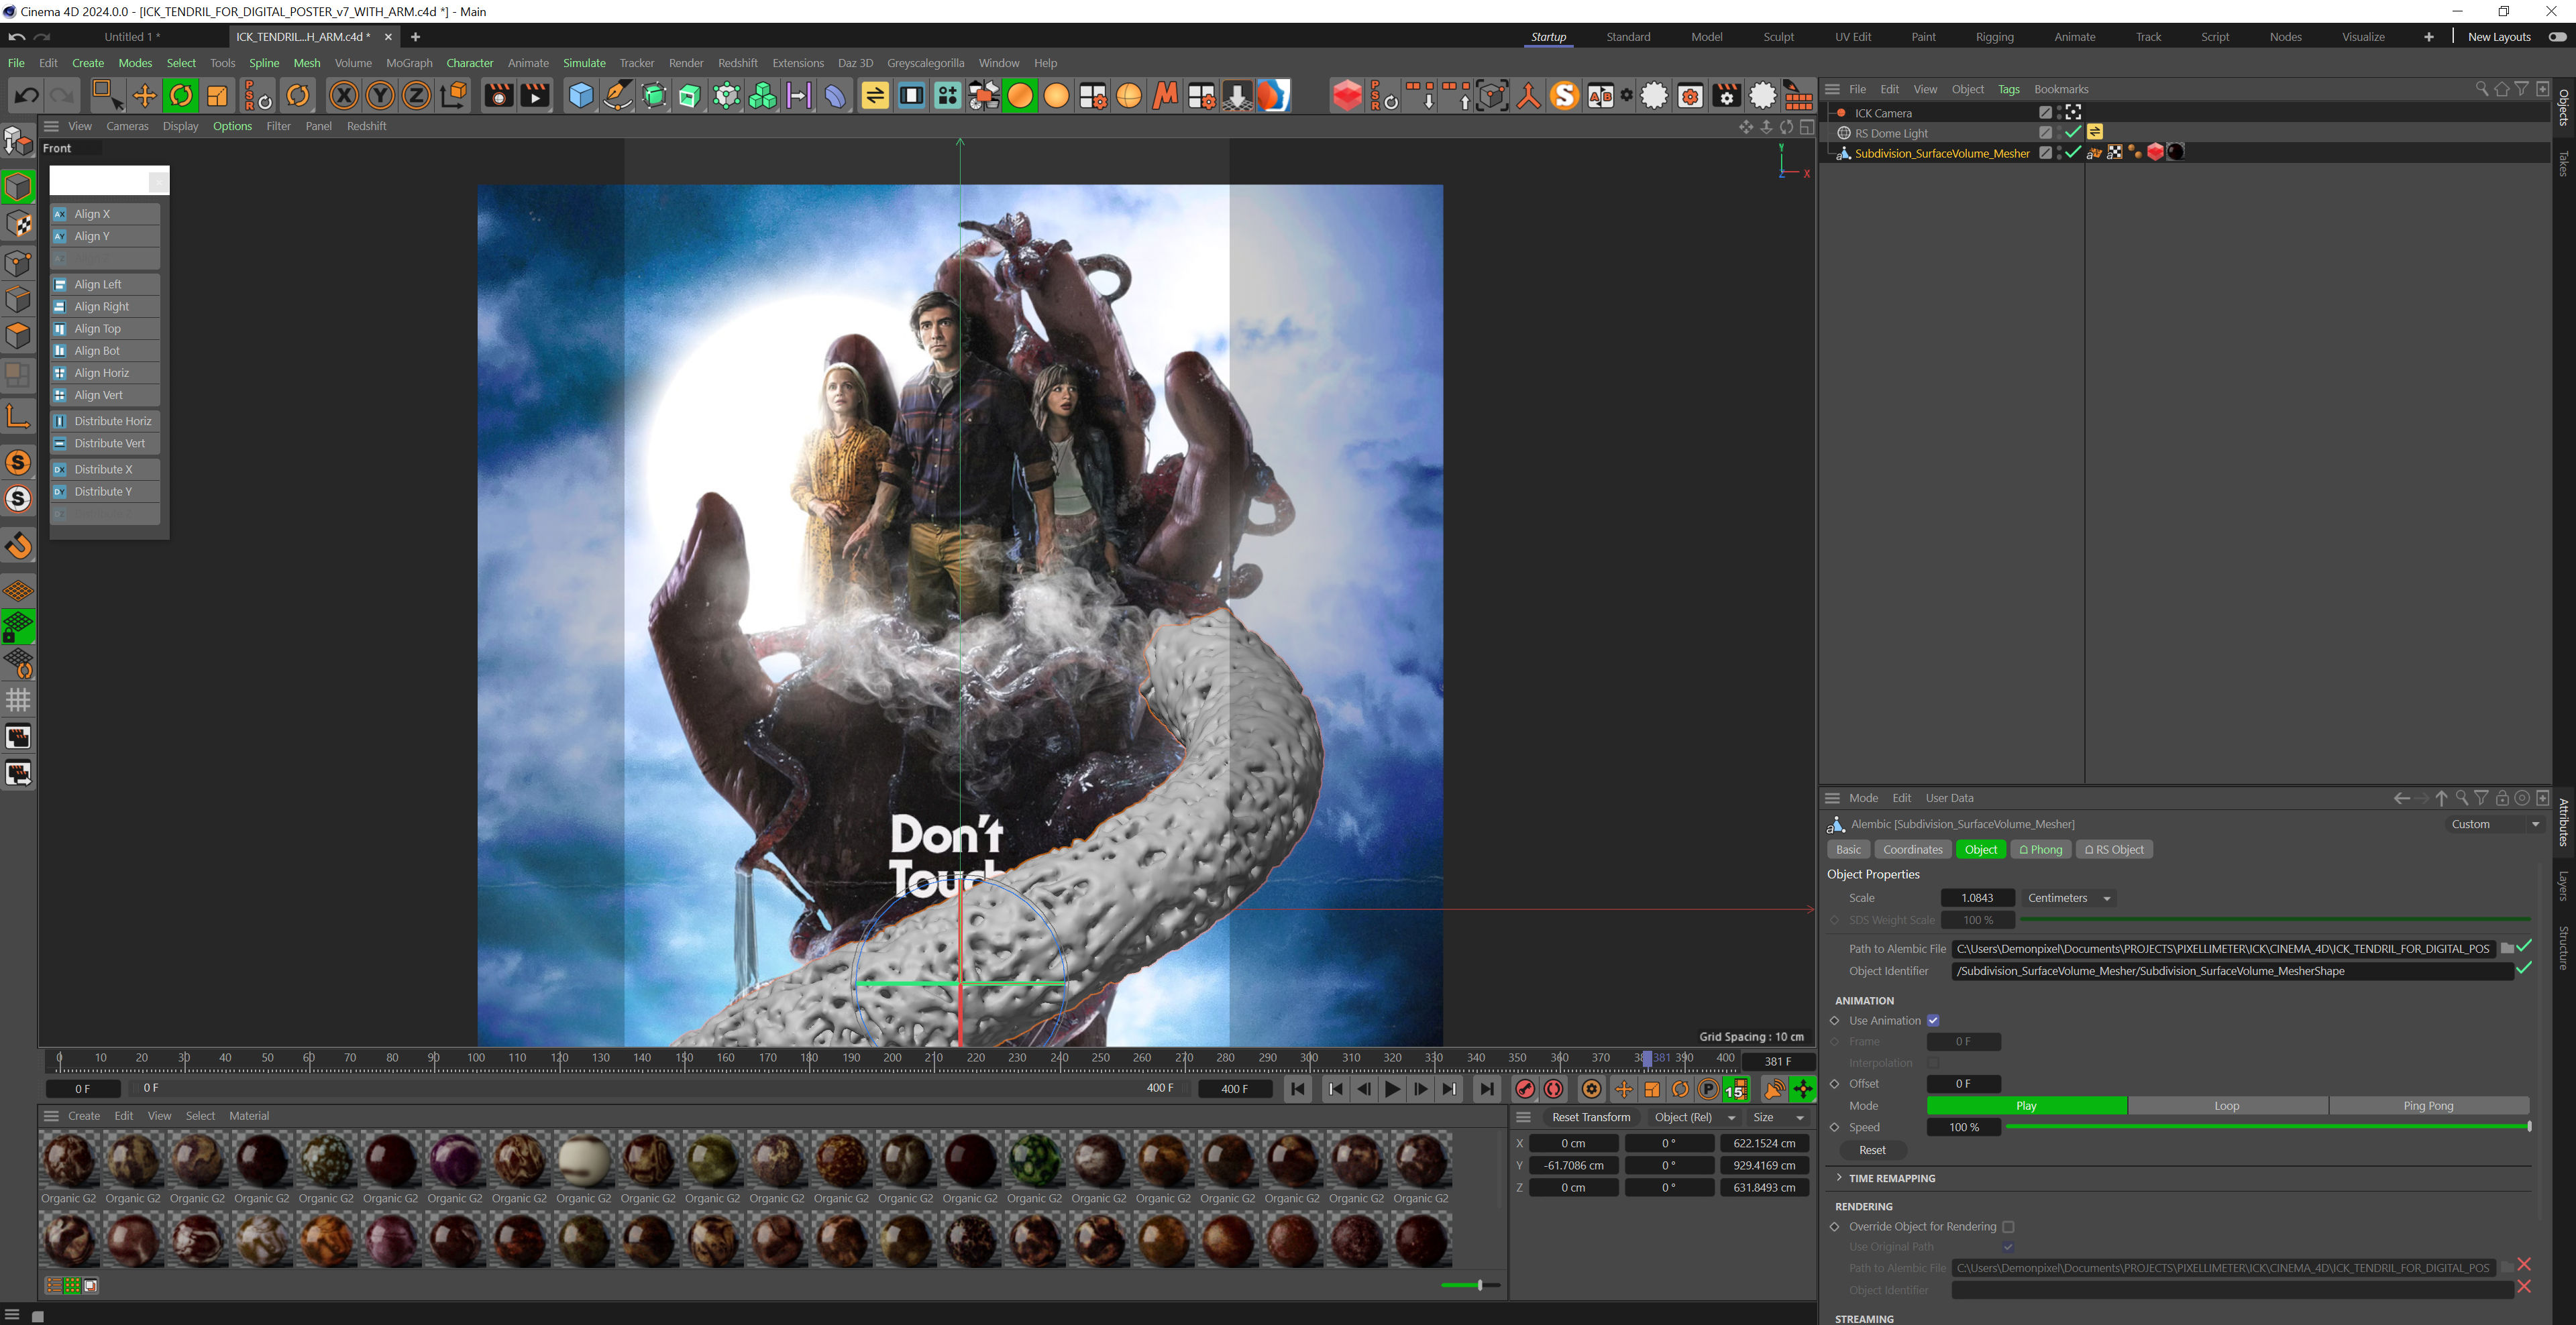This screenshot has width=2576, height=1325.
Task: Open the MoGraph menu
Action: pos(408,63)
